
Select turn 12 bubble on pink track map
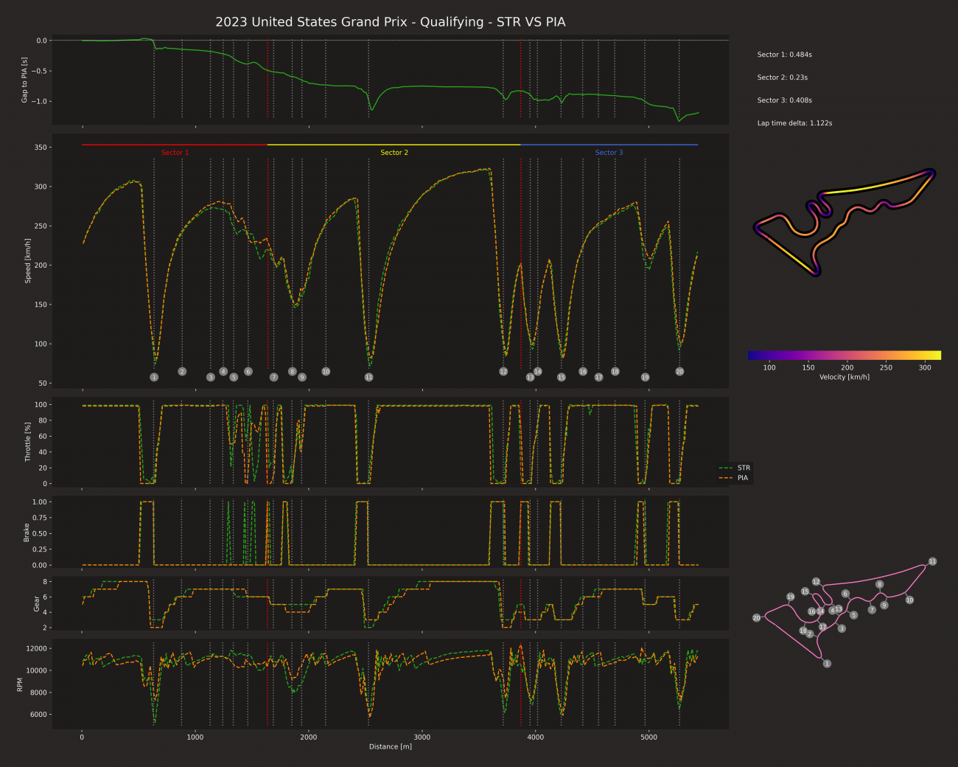816,582
